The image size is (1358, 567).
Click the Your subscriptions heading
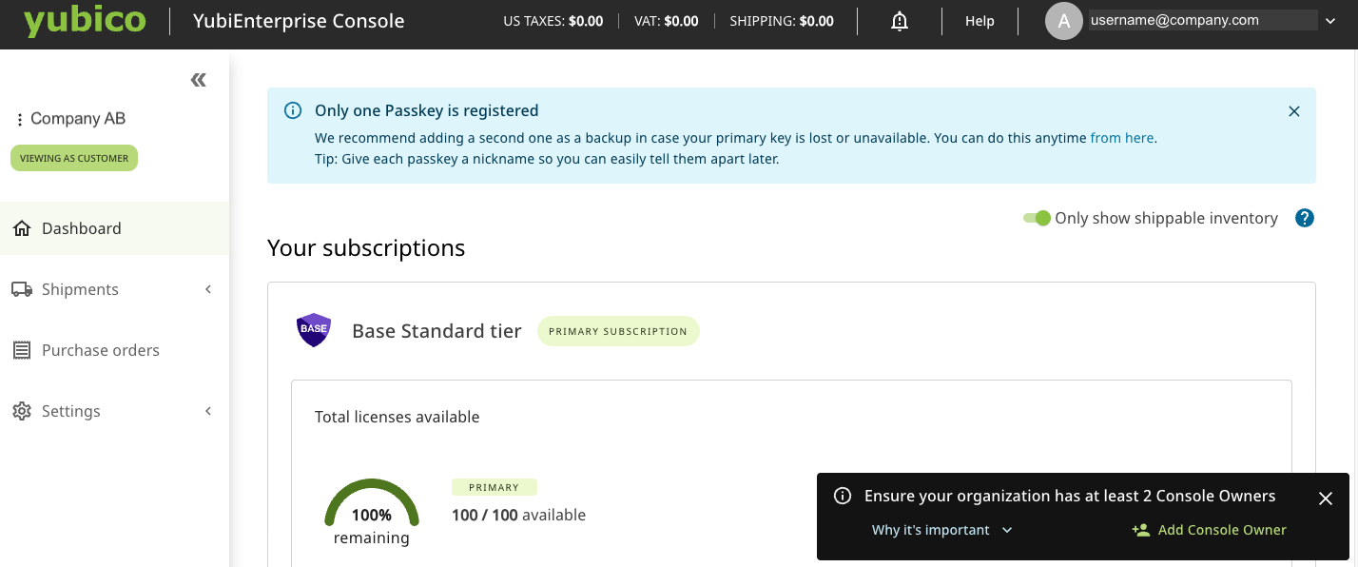tap(366, 248)
